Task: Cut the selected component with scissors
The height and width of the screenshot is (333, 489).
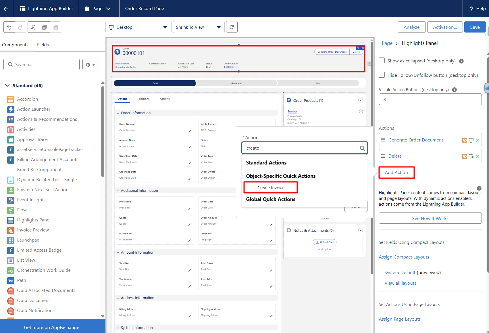Action: (33, 27)
